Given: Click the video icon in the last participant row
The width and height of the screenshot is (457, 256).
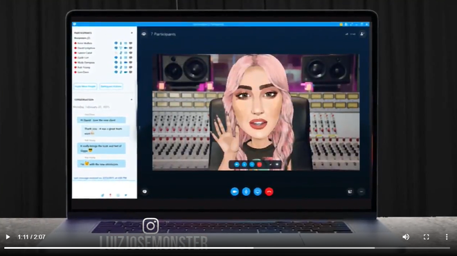Looking at the screenshot, I should [126, 72].
